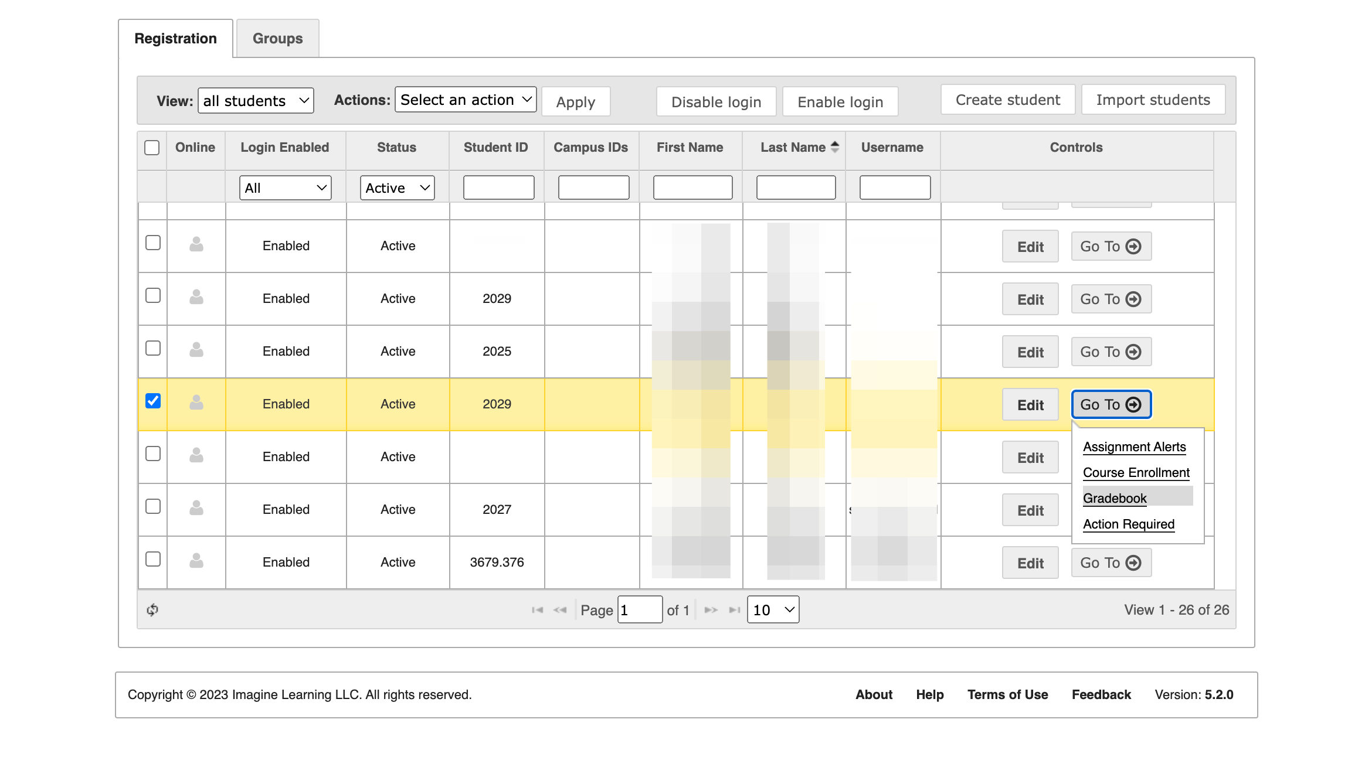The image size is (1365, 767).
Task: Select the Registration tab
Action: [x=175, y=38]
